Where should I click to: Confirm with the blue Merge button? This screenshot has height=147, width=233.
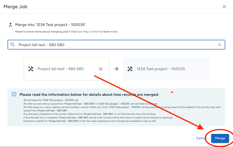click(x=220, y=138)
